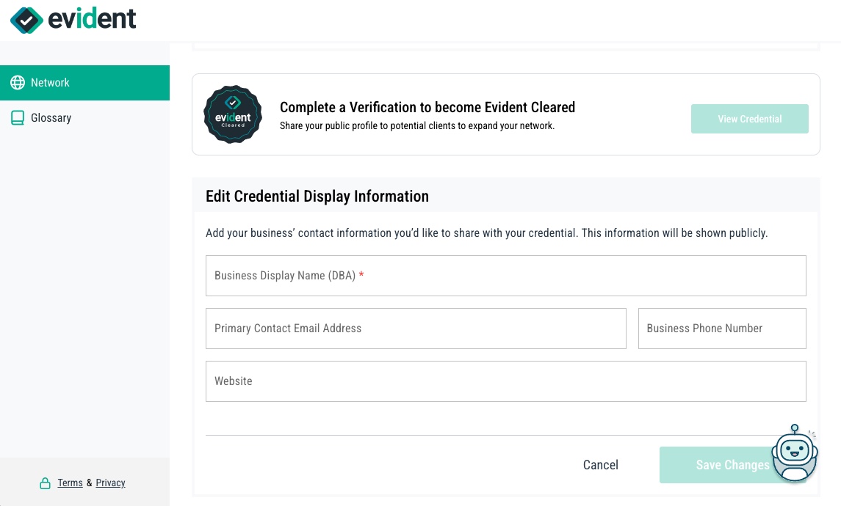Click the View Credential button
The height and width of the screenshot is (506, 841).
(x=749, y=119)
